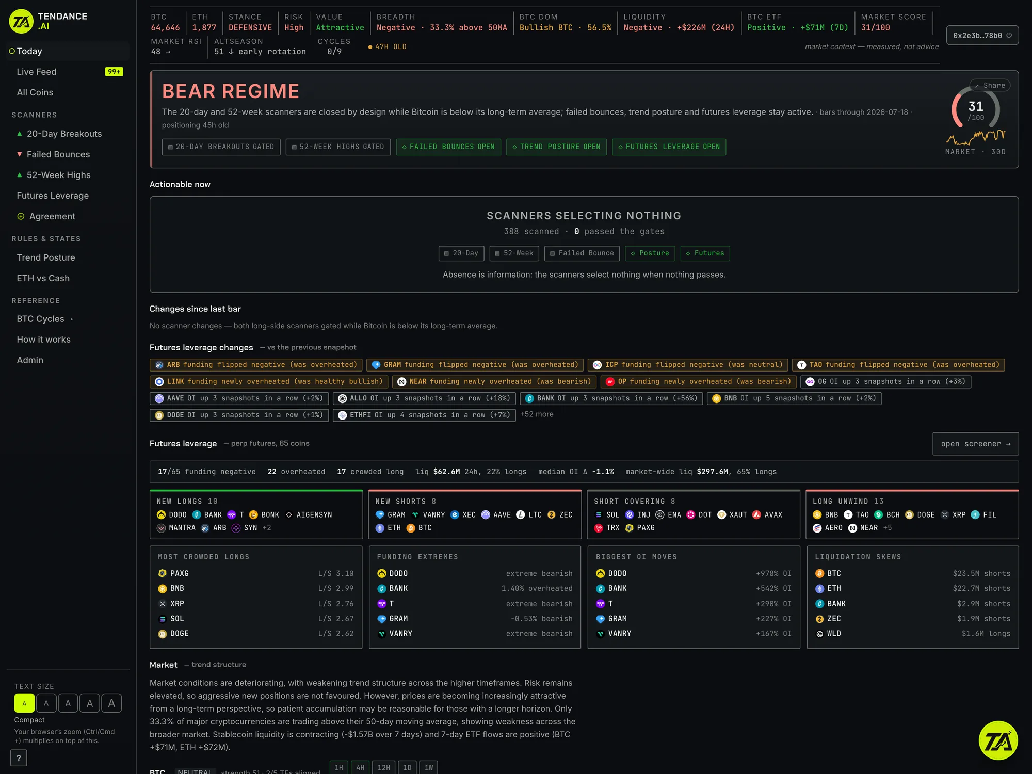Click the 99+ Live Feed badge
The height and width of the screenshot is (774, 1032).
[114, 72]
